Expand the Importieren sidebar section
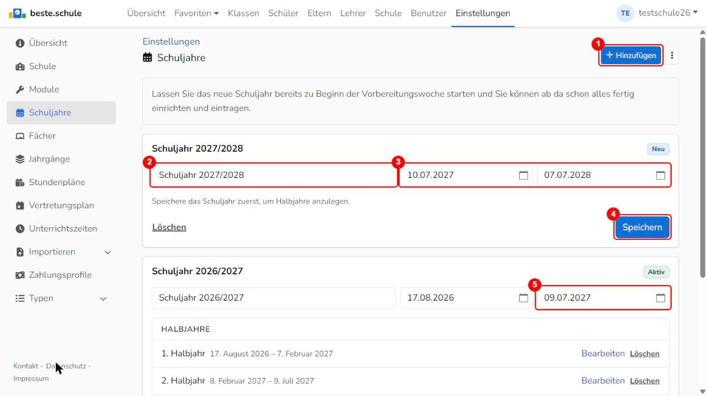This screenshot has width=707, height=396. (108, 252)
